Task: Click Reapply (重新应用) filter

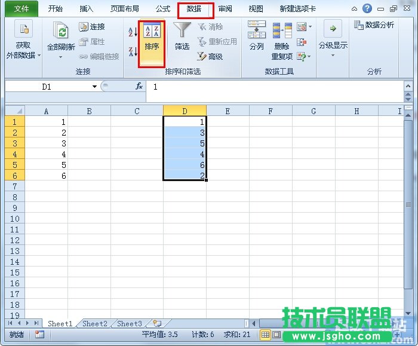Action: pyautogui.click(x=217, y=42)
